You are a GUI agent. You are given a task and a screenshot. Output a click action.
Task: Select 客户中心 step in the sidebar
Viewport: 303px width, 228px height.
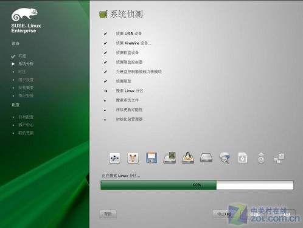click(26, 125)
